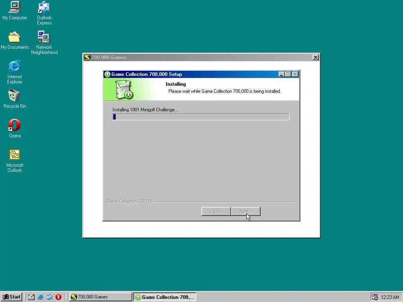Launch Outlook Express from quick launch bar
403x302 pixels.
[x=49, y=297]
